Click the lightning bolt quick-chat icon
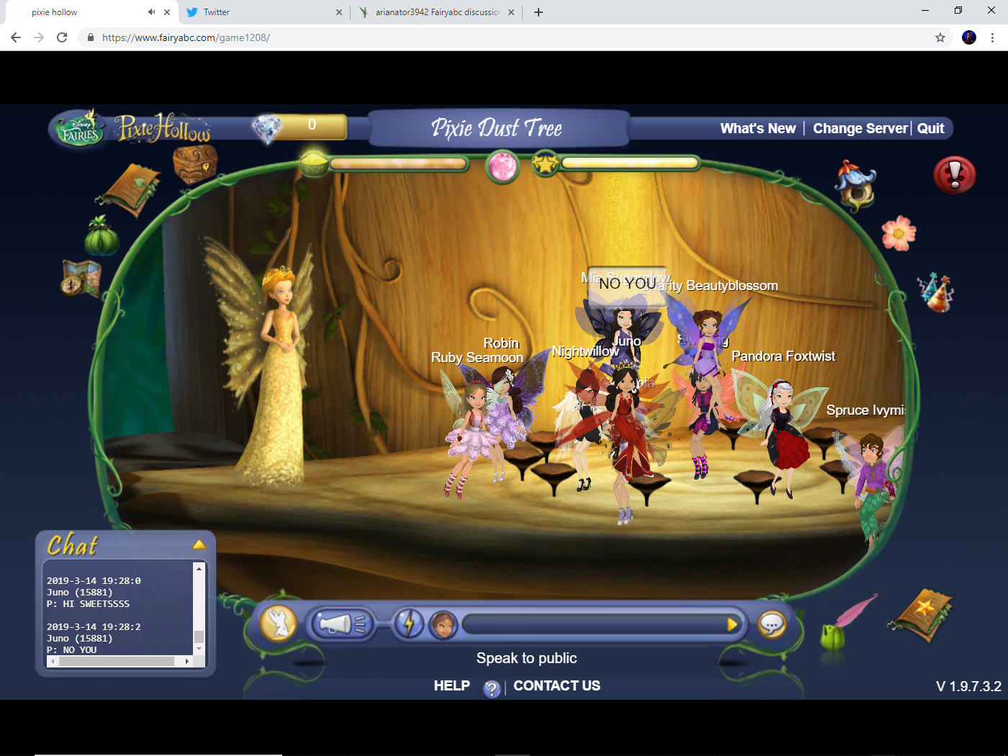The height and width of the screenshot is (756, 1008). point(410,624)
